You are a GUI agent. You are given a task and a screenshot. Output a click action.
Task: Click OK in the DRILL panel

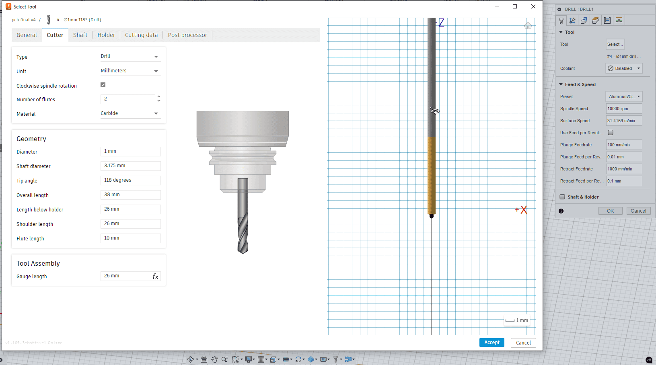(x=610, y=211)
